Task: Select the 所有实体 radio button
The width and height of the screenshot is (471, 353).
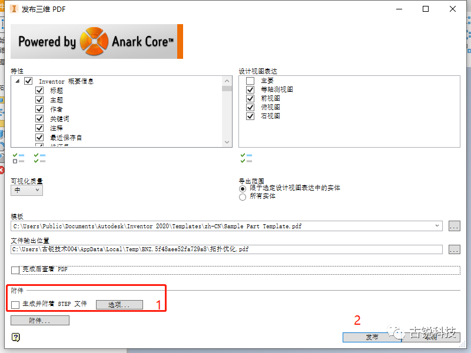Action: click(x=243, y=197)
